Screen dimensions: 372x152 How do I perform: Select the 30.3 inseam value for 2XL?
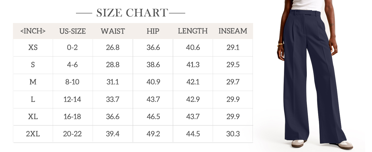(233, 134)
